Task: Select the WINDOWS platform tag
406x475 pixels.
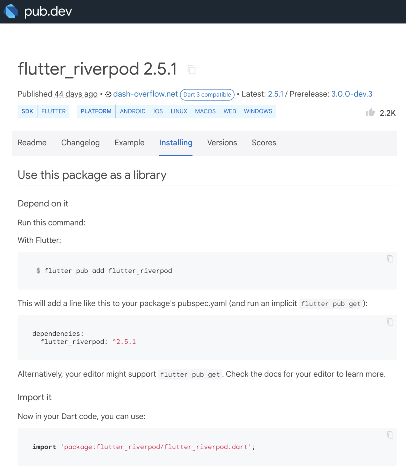Action: pos(258,111)
